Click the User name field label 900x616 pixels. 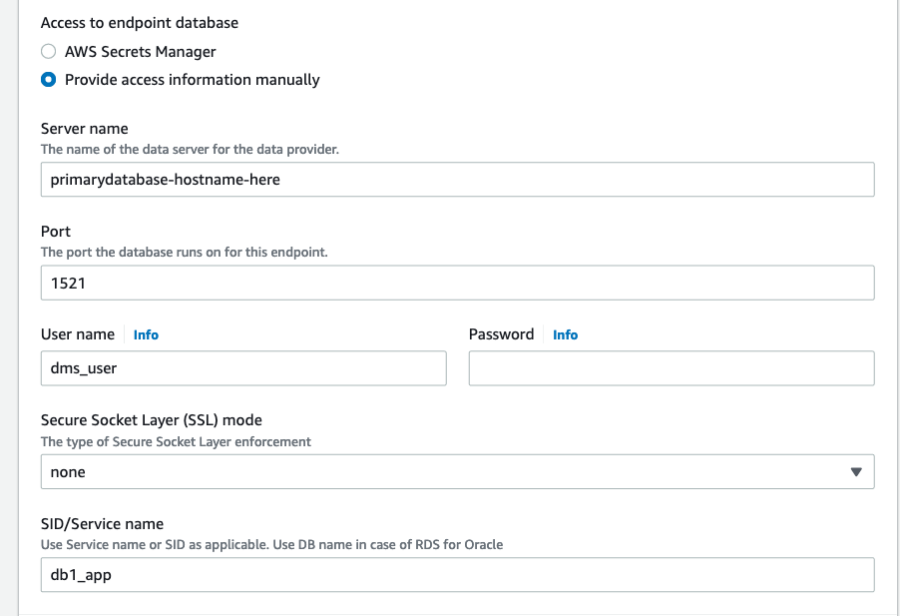pyautogui.click(x=78, y=334)
